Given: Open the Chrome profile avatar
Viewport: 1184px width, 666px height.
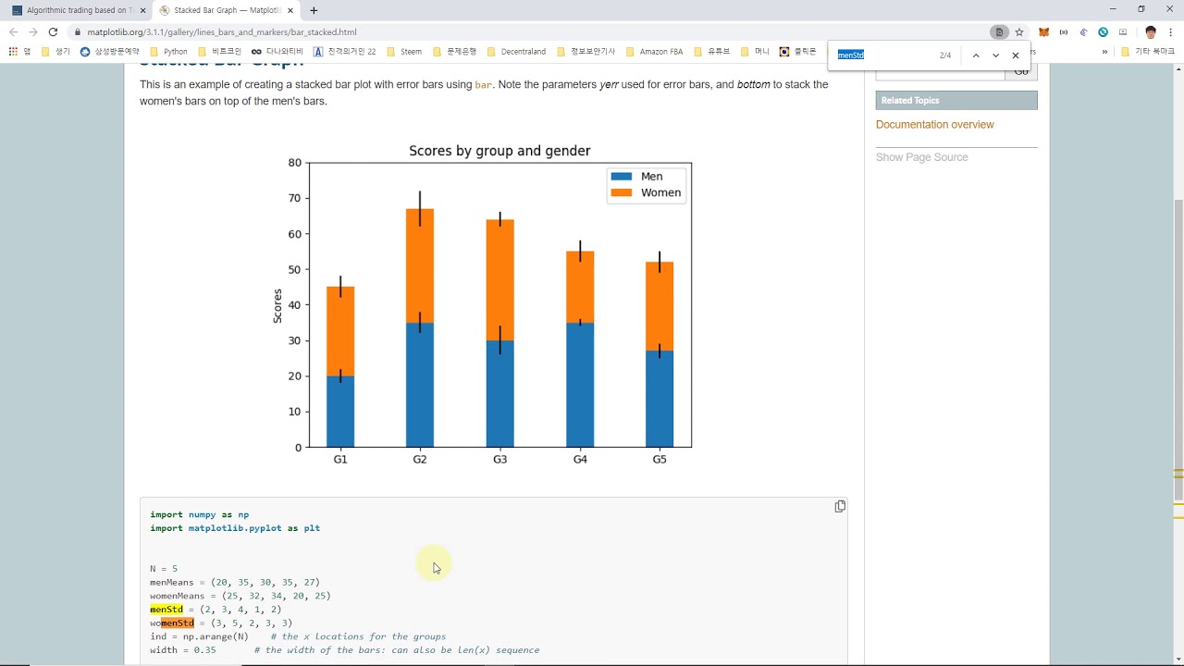Looking at the screenshot, I should click(1151, 32).
